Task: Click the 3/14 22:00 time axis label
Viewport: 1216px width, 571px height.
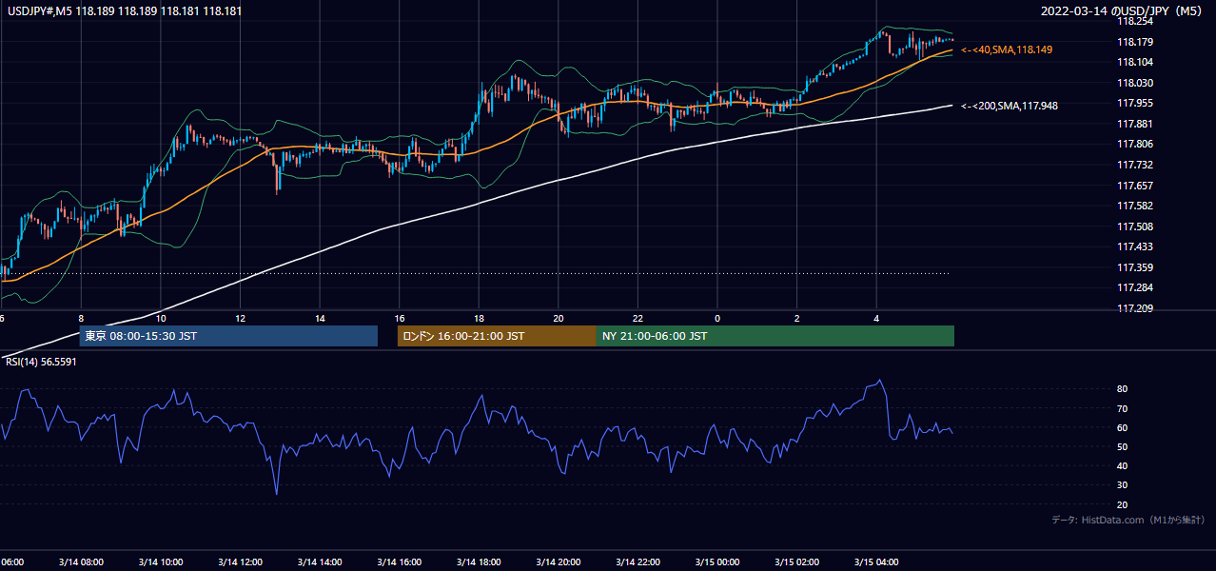Action: [637, 562]
